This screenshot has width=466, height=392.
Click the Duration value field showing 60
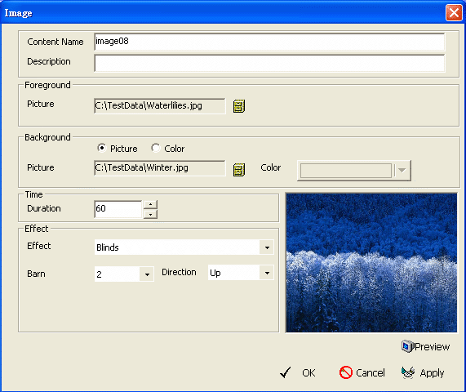[x=118, y=209]
